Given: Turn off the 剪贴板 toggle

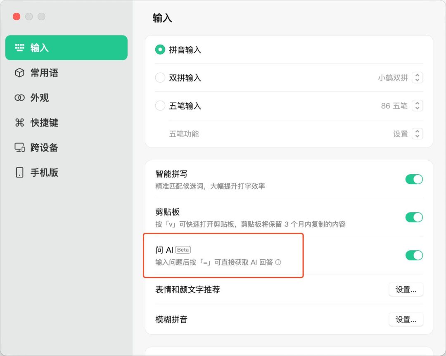Looking at the screenshot, I should pos(414,217).
